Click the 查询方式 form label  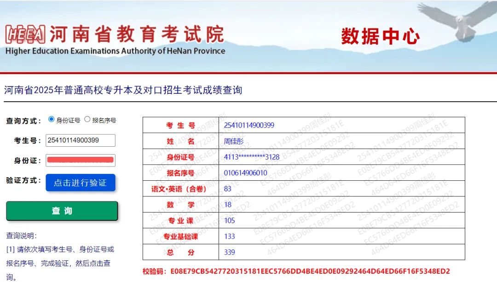click(x=24, y=121)
